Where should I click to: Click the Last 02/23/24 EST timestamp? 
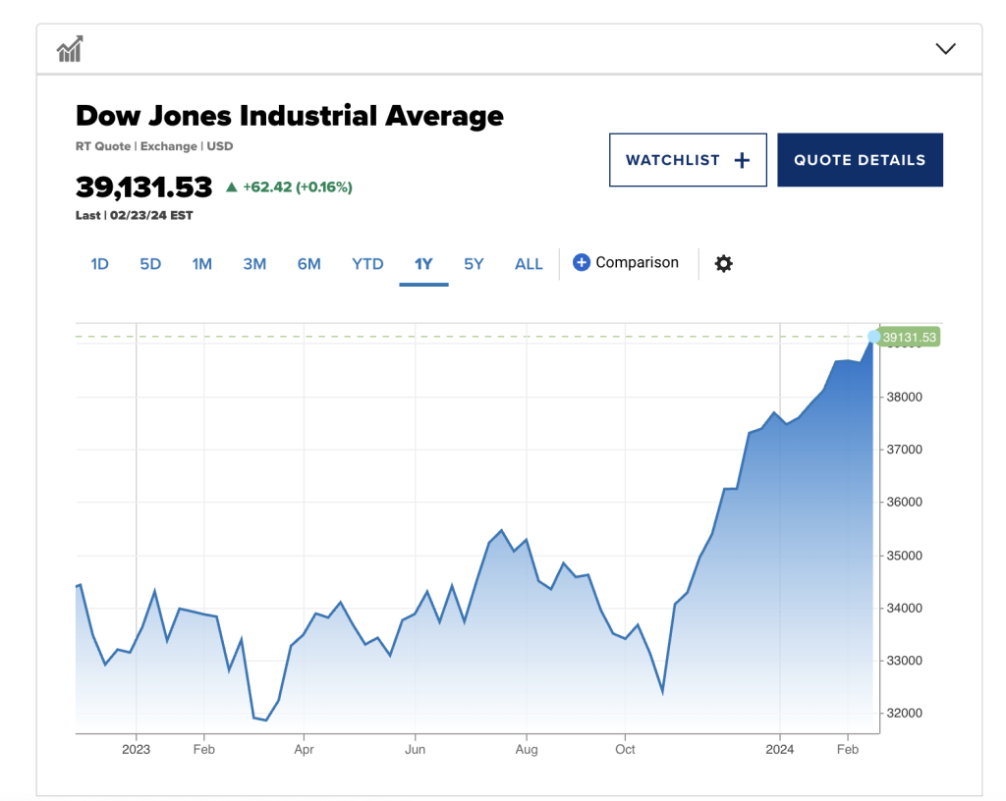134,215
